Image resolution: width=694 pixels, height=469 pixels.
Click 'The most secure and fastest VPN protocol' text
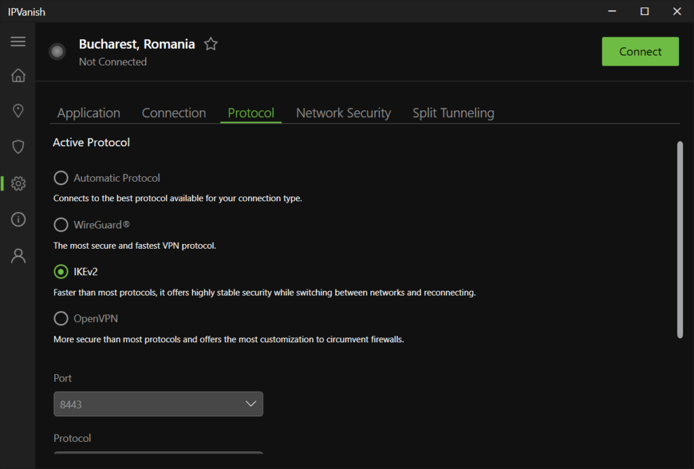(135, 245)
